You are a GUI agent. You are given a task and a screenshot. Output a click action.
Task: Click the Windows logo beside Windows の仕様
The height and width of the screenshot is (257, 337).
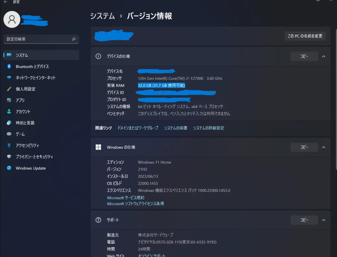tap(98, 147)
